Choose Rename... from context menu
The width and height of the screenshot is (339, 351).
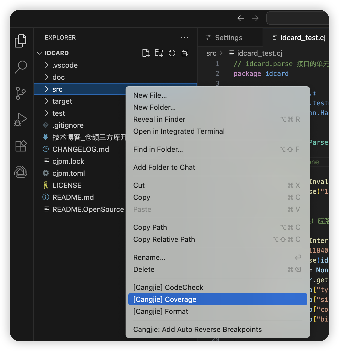coord(218,257)
